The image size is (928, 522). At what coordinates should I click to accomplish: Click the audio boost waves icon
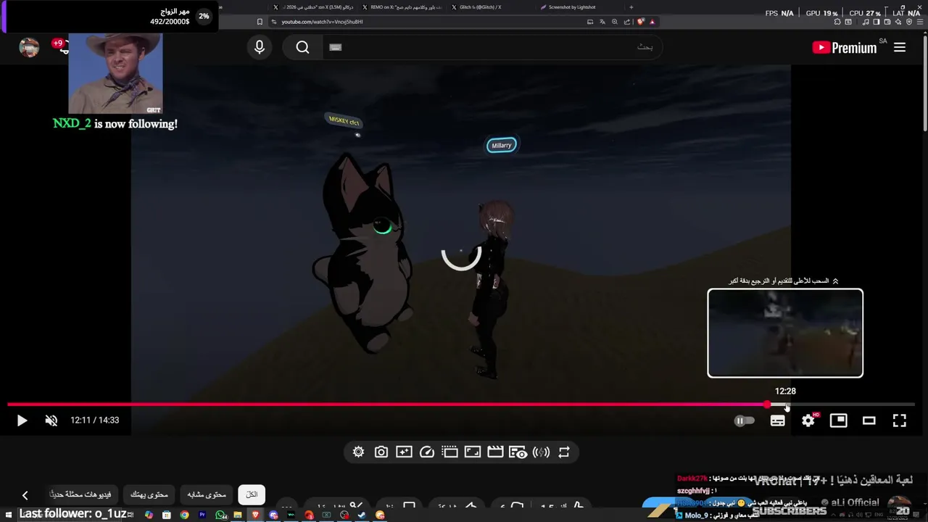coord(541,452)
